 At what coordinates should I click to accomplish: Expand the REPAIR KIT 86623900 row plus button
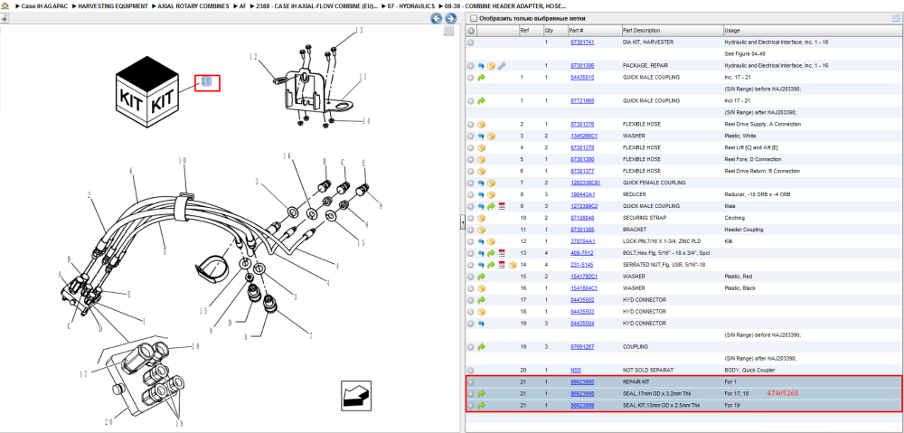(470, 382)
